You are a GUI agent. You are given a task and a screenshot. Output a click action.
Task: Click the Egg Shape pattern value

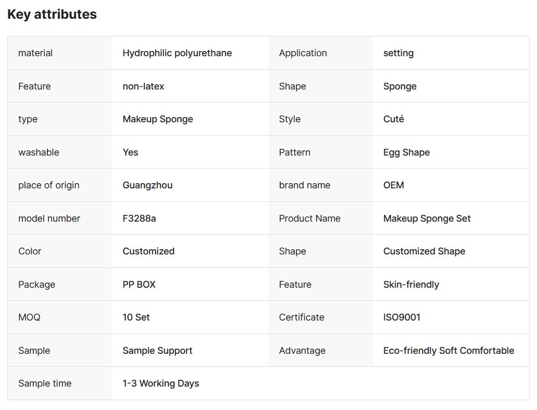[406, 152]
